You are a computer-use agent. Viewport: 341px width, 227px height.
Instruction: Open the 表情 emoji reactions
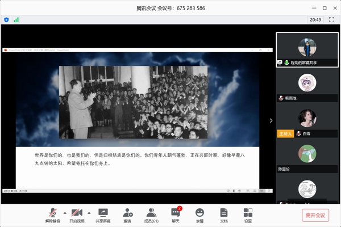tap(199, 215)
